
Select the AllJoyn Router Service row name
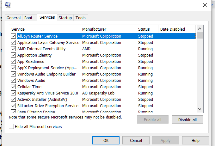[37, 36]
